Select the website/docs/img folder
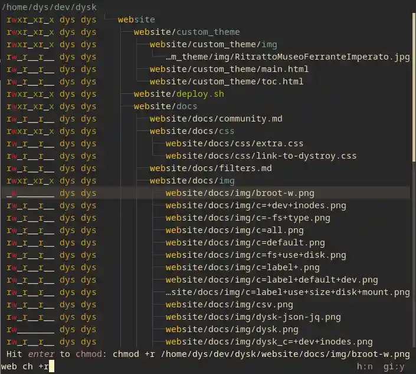This screenshot has width=416, height=374. tap(192, 181)
